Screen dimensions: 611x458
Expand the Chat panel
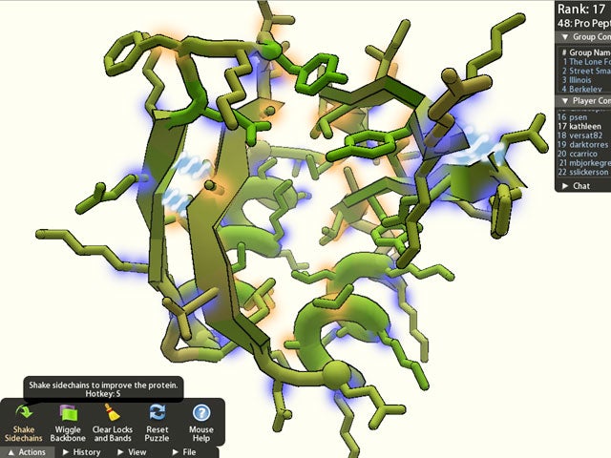(x=576, y=186)
